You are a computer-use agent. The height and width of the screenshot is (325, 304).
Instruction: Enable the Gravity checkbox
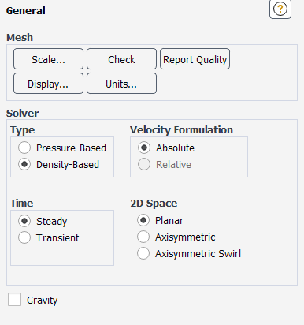14,300
